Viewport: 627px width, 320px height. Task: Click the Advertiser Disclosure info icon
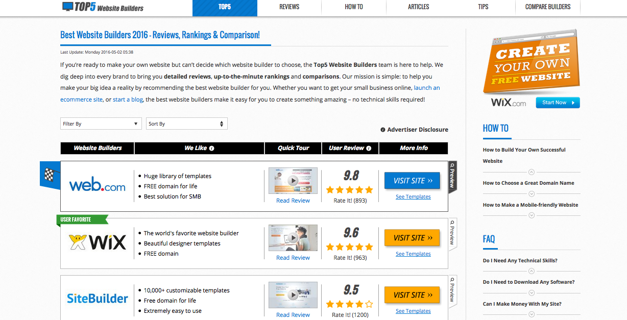click(383, 130)
